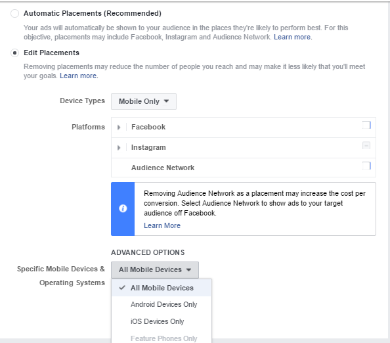Click the Device Types dropdown caret arrow
This screenshot has width=390, height=343.
[x=166, y=101]
